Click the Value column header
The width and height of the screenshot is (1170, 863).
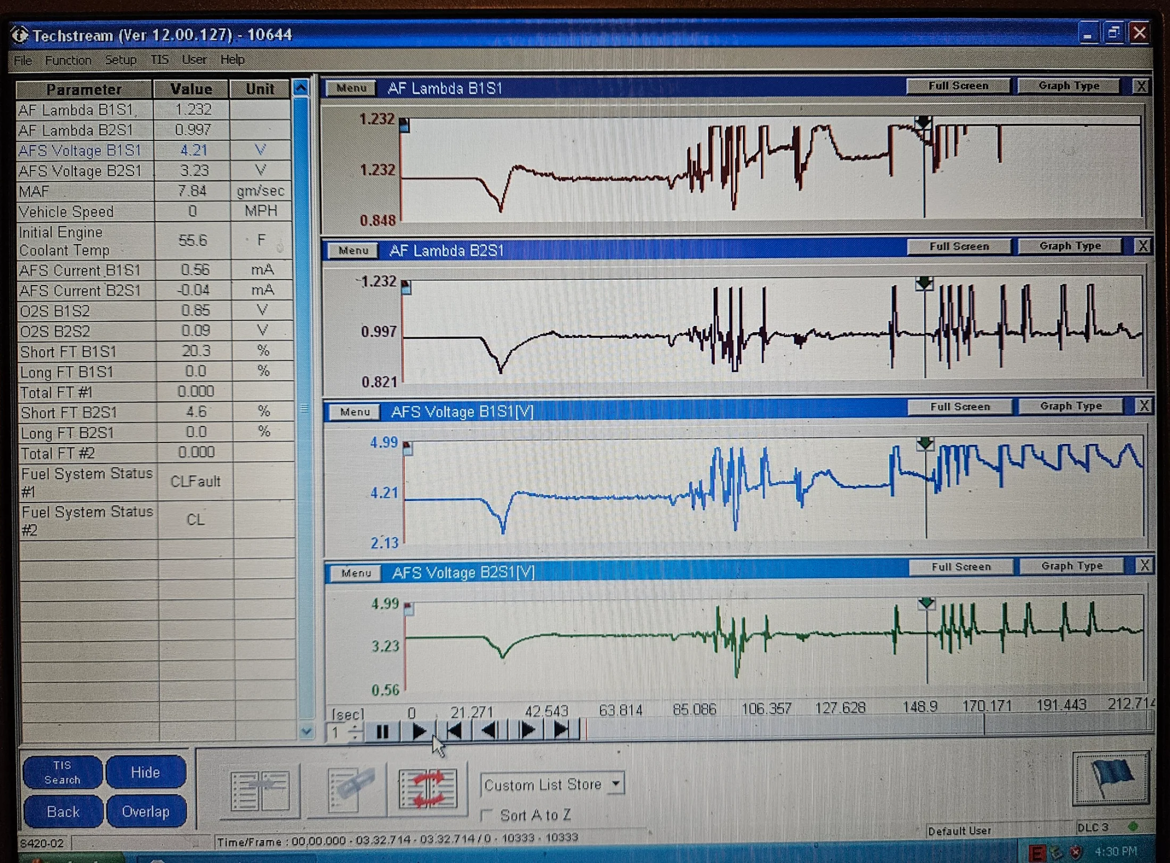click(191, 89)
